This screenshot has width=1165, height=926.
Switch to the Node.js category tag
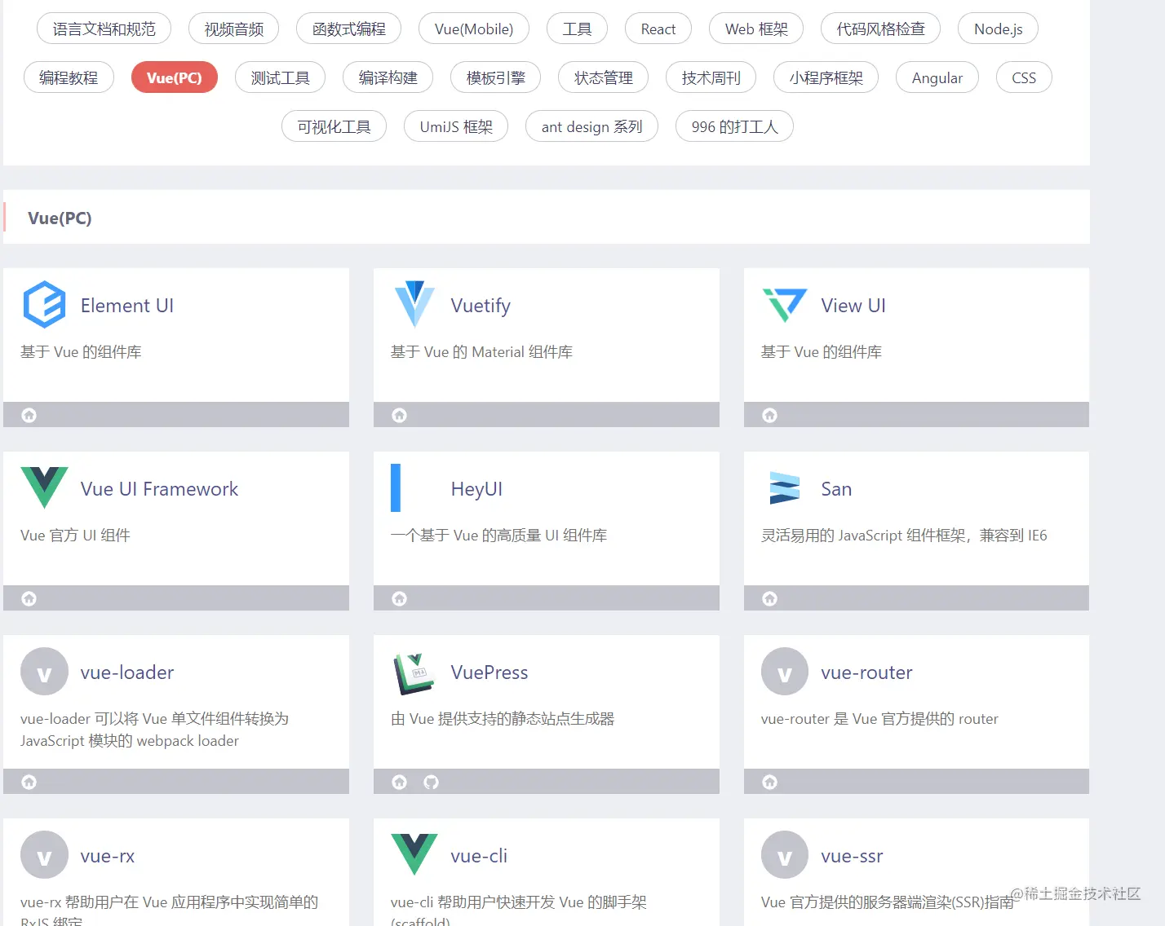pyautogui.click(x=998, y=29)
